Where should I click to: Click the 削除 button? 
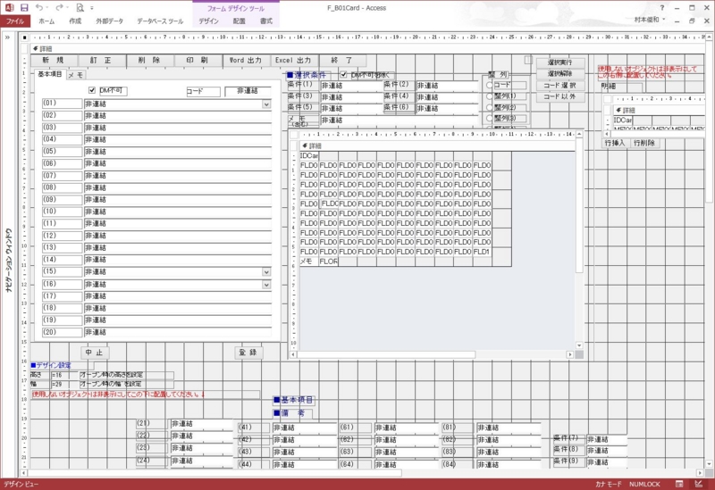(149, 60)
